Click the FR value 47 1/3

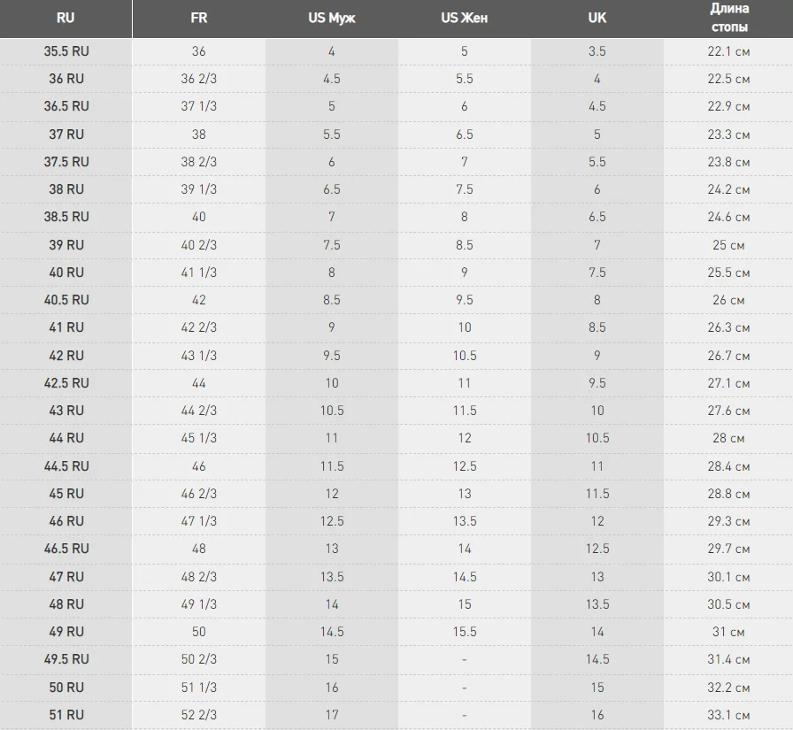pos(199,521)
